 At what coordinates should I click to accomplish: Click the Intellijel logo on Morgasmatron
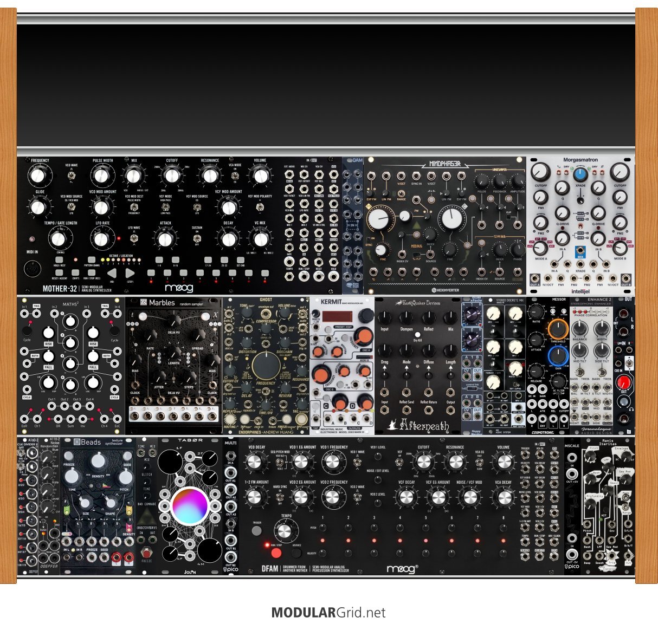[x=580, y=291]
